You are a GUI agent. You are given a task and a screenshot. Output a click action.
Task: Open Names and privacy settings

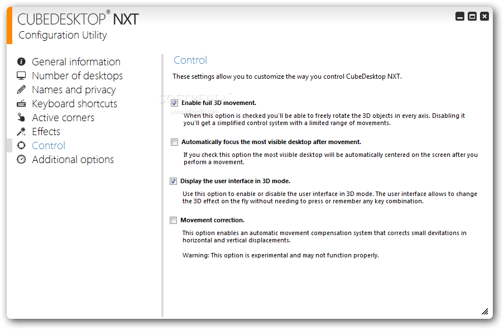tap(74, 90)
